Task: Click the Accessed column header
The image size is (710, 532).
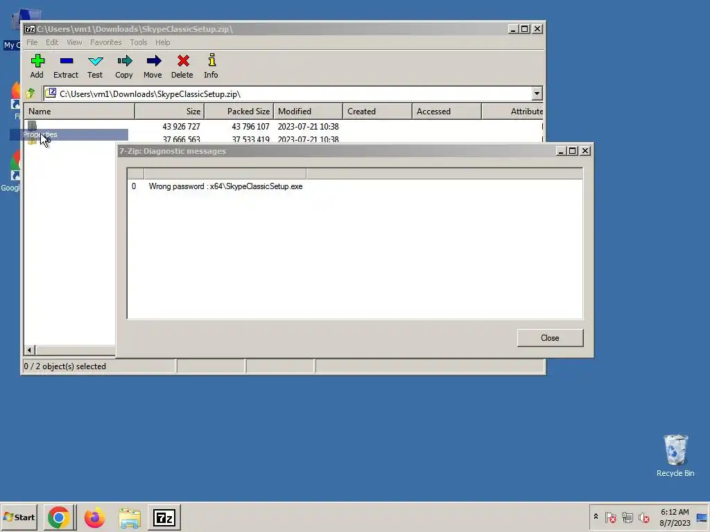Action: pos(447,112)
